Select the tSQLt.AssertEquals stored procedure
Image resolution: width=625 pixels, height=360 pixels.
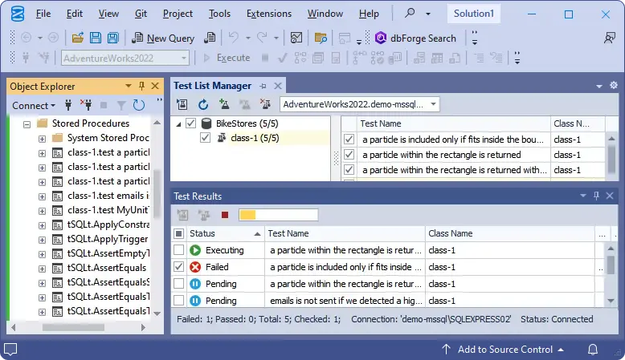coord(108,268)
